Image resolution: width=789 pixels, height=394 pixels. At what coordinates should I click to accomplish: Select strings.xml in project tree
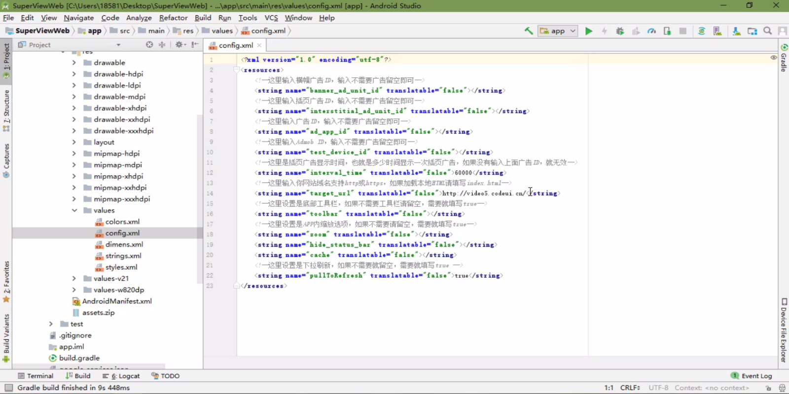[x=123, y=256]
